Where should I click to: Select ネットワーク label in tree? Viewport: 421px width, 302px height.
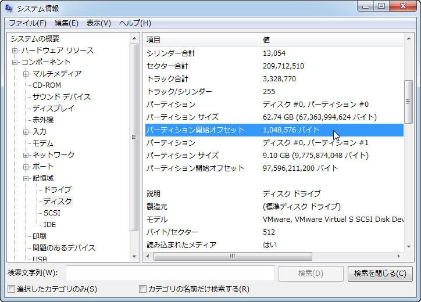click(53, 154)
